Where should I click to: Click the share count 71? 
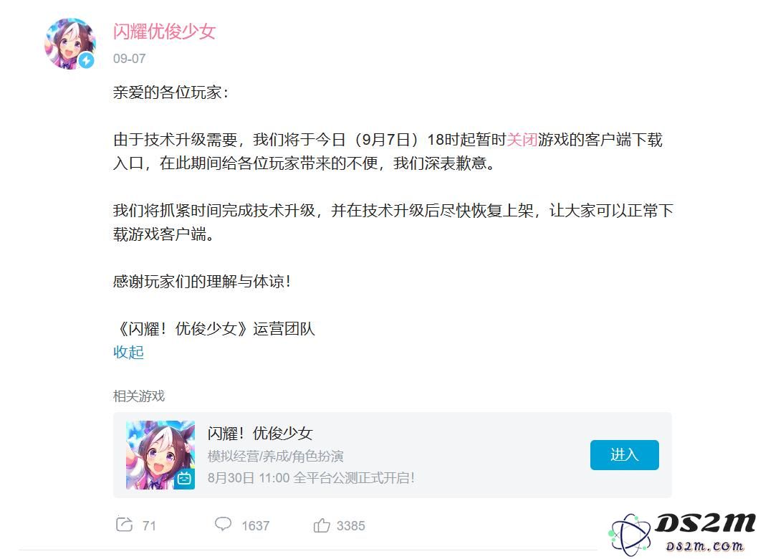point(149,526)
